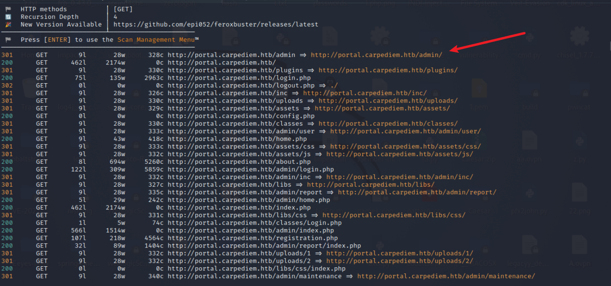
Task: Open the orange redirect URL ending /uploads/
Action: point(388,100)
